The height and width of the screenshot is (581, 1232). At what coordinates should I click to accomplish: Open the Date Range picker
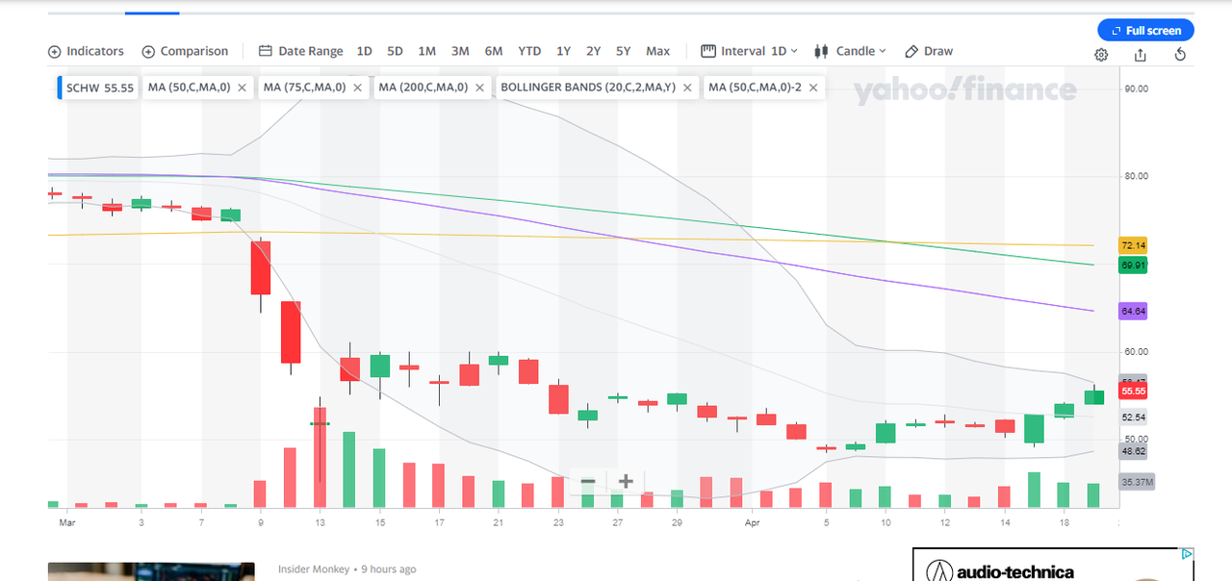coord(300,51)
